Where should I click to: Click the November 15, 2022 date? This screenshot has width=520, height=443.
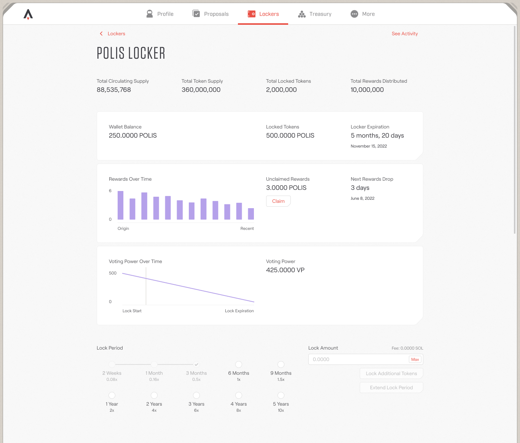click(x=369, y=146)
